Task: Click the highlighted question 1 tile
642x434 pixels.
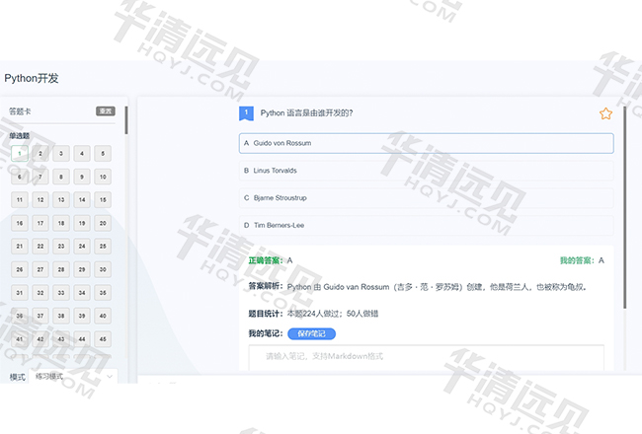Action: coord(19,154)
